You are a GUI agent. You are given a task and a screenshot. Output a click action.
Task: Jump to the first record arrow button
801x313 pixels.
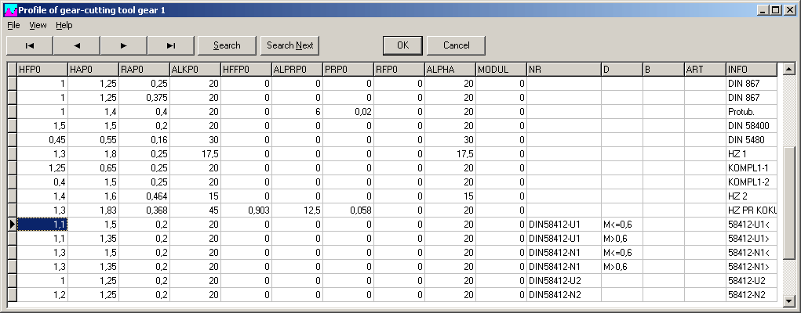pyautogui.click(x=29, y=45)
